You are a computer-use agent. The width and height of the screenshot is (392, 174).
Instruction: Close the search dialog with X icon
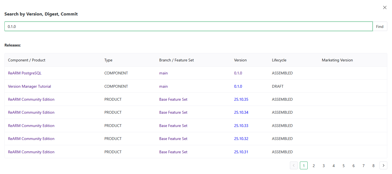(385, 7)
